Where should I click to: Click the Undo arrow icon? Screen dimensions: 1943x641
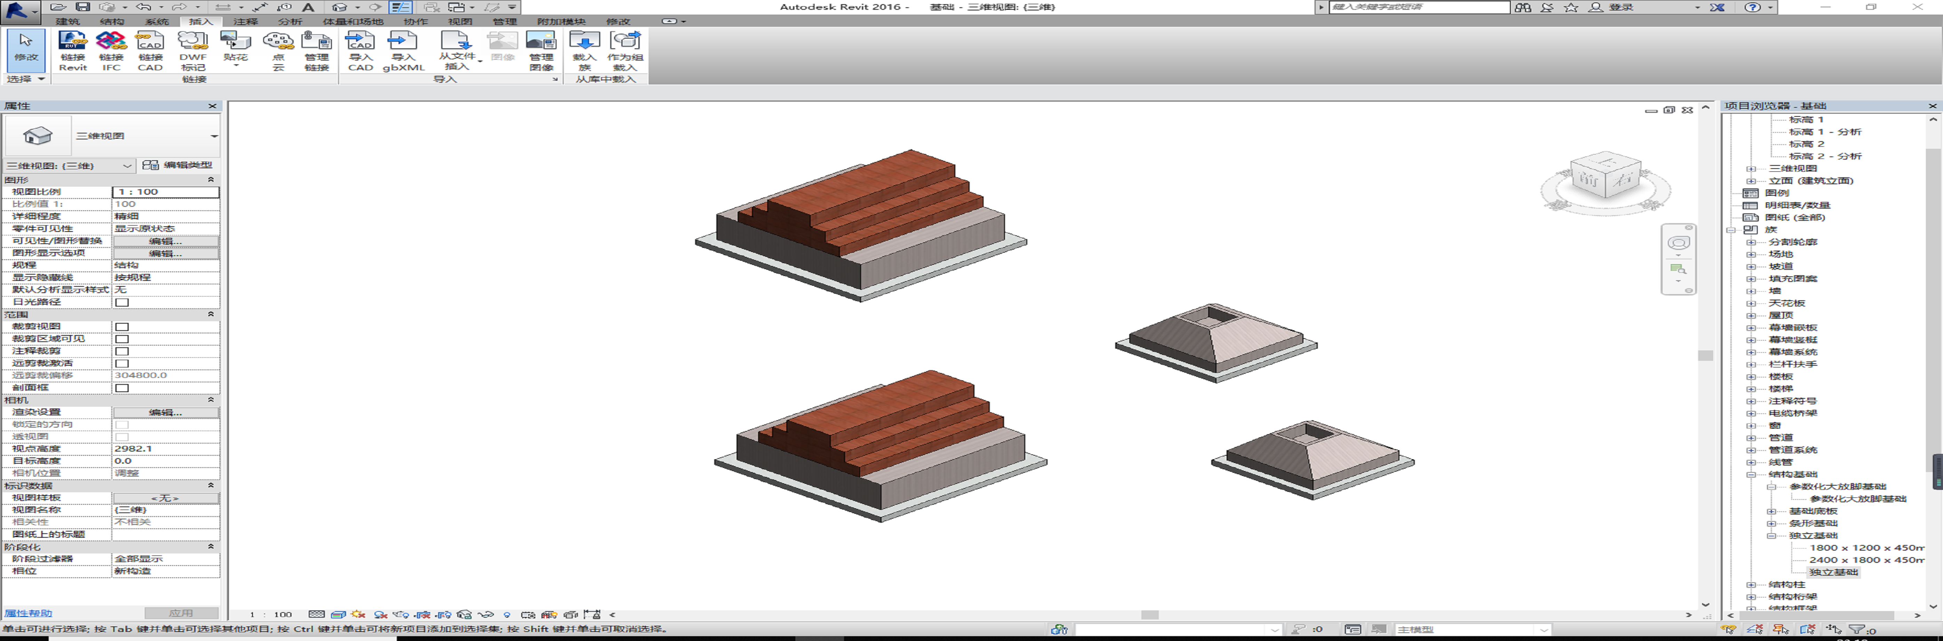[143, 7]
